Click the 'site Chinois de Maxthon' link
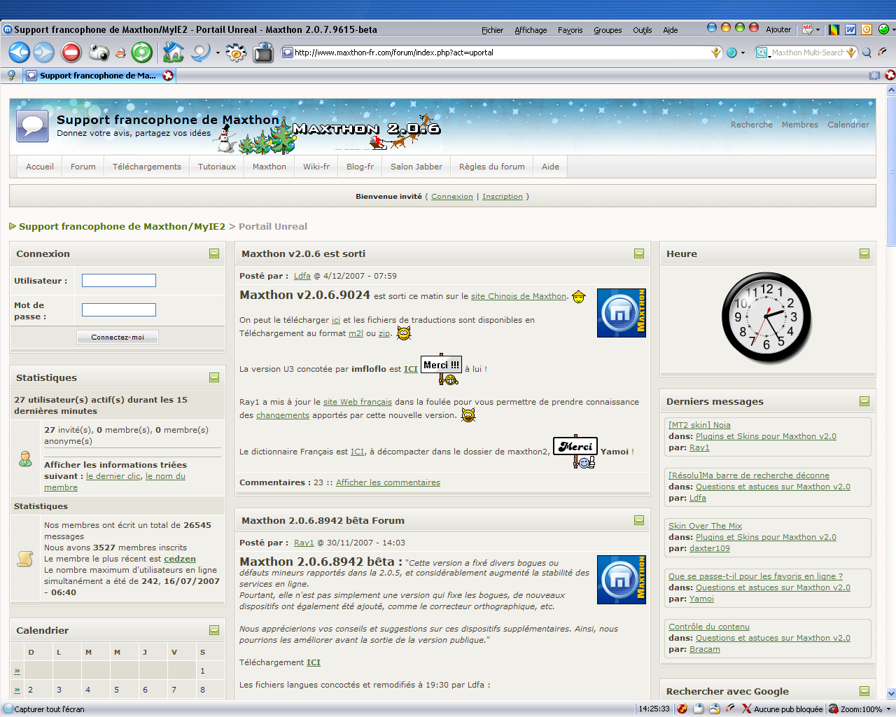896x717 pixels. pyautogui.click(x=519, y=296)
